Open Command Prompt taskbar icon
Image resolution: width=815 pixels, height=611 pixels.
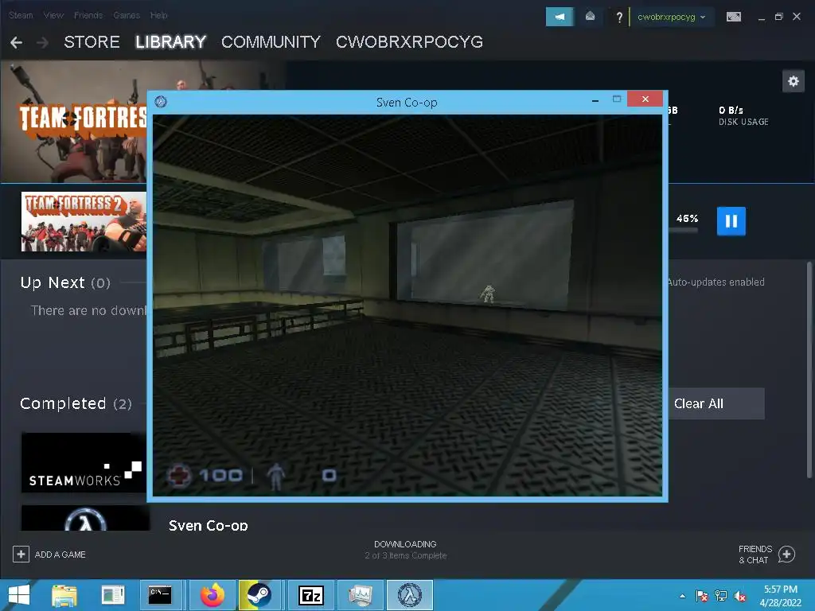(160, 595)
